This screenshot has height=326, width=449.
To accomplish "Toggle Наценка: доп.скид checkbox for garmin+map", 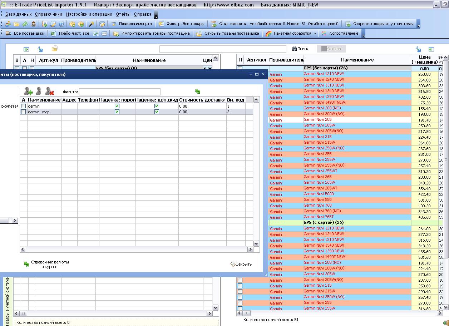I will (x=157, y=112).
